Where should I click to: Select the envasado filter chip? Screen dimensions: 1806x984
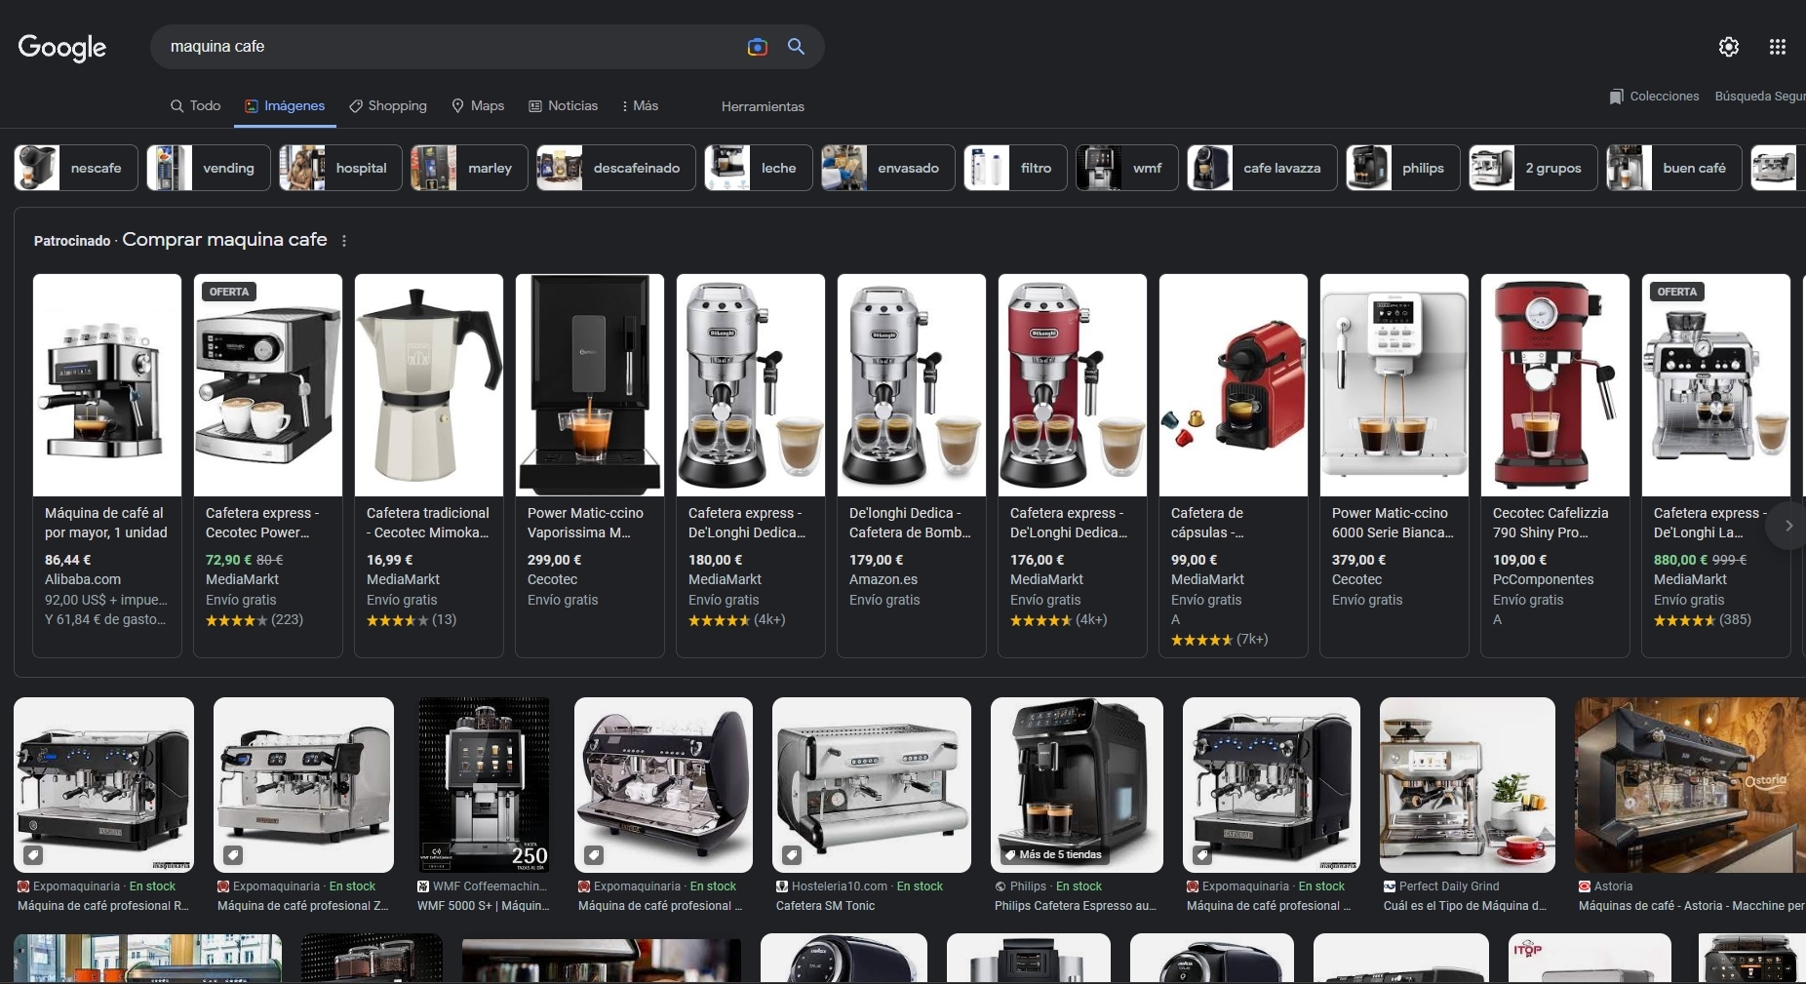coord(888,168)
